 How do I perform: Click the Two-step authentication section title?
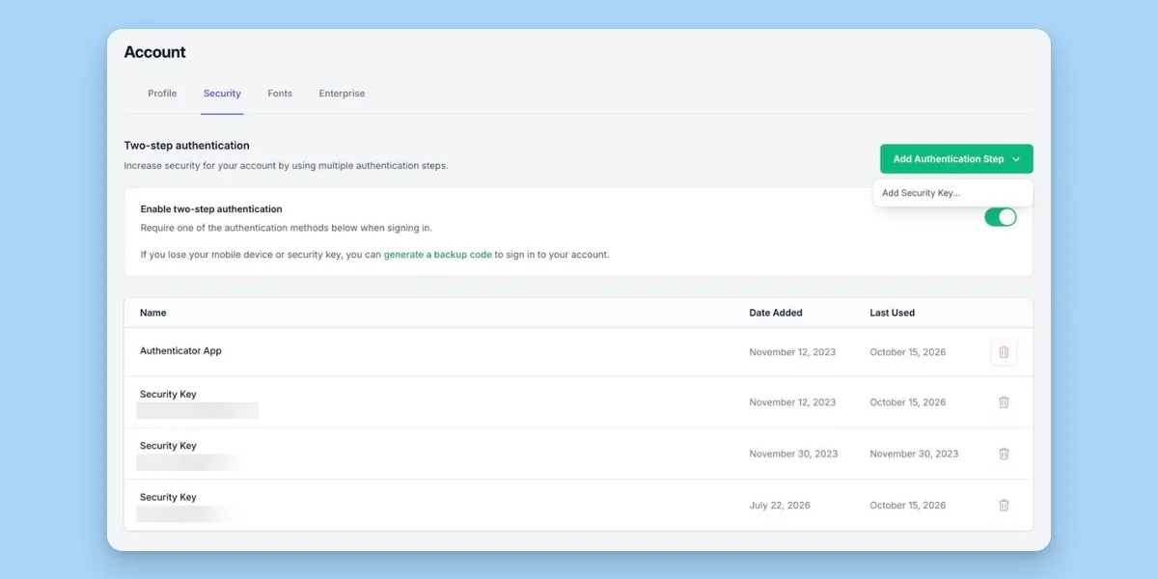[x=186, y=146]
